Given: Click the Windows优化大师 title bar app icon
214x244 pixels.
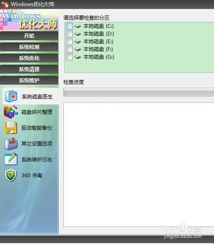Looking at the screenshot, I should (5, 4).
